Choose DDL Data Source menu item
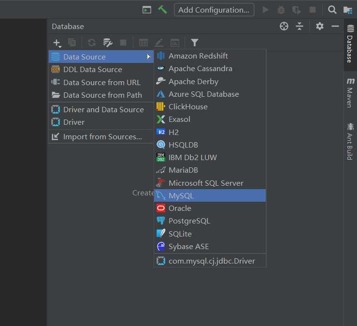The height and width of the screenshot is (326, 357). pyautogui.click(x=101, y=69)
